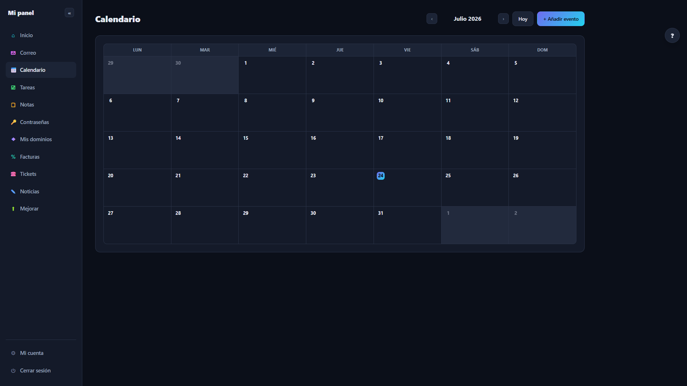Select greyed-out June 30 cell
Screen dimensions: 687x386
point(205,75)
